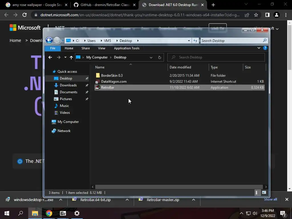Go back using the ribbon navigation back arrow
This screenshot has height=219, width=292.
coord(50,57)
